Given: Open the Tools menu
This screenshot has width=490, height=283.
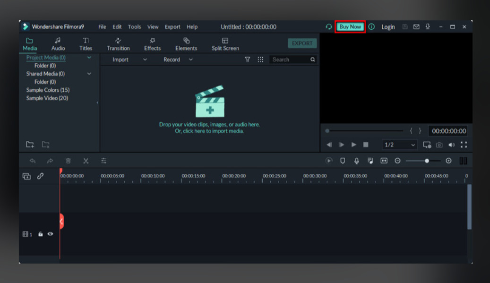Looking at the screenshot, I should pos(134,27).
